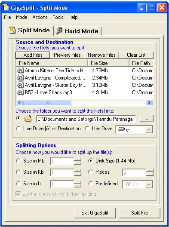This screenshot has height=227, width=169.
Task: Click the Size in b value field
Action: click(62, 184)
